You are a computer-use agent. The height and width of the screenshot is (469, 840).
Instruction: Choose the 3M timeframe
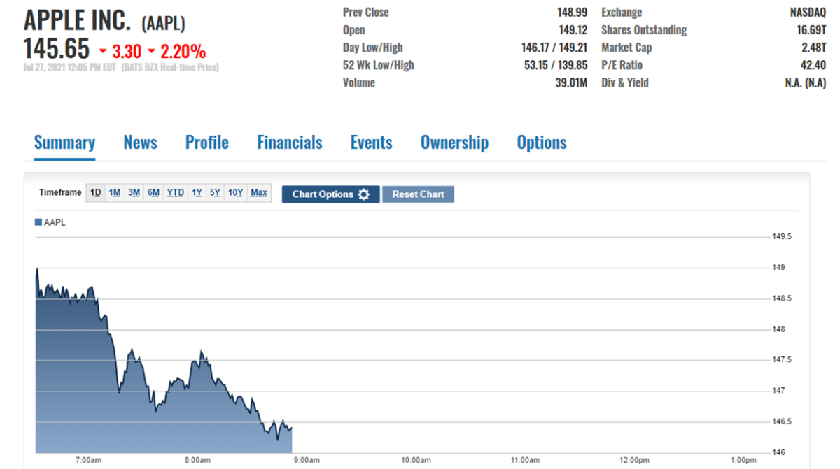click(x=134, y=193)
